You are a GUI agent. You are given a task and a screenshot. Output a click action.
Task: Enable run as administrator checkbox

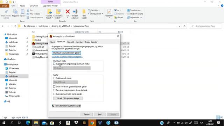pyautogui.click(x=54, y=94)
